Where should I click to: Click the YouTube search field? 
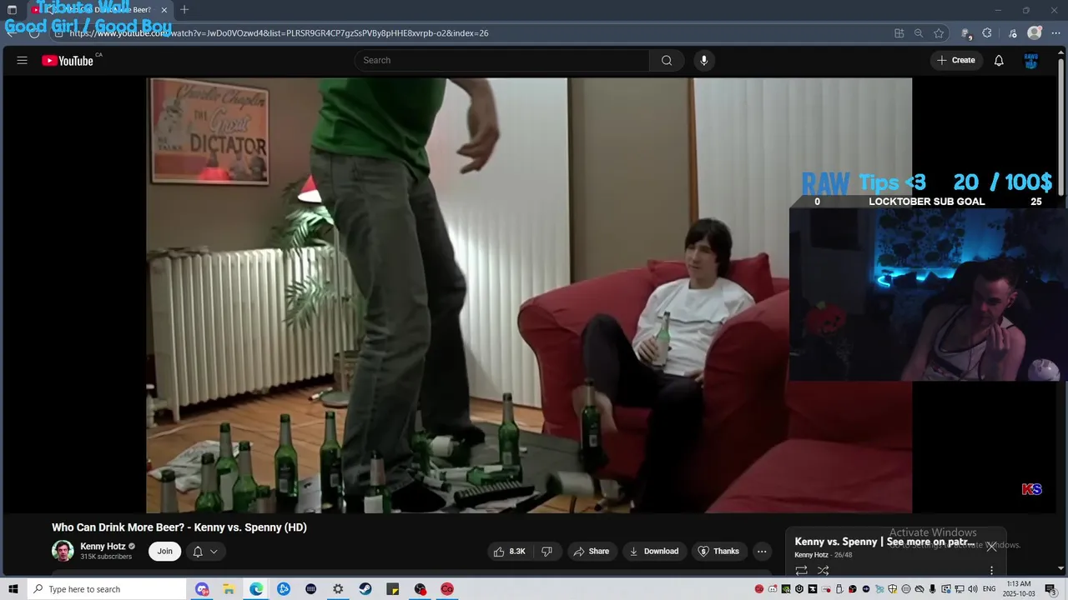(x=501, y=60)
